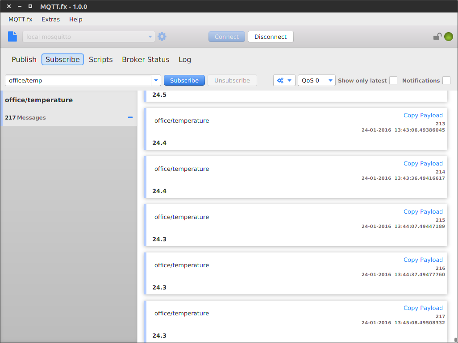The image size is (458, 343).
Task: Click timestamp 13:44:37.49477760
Action: (x=420, y=274)
